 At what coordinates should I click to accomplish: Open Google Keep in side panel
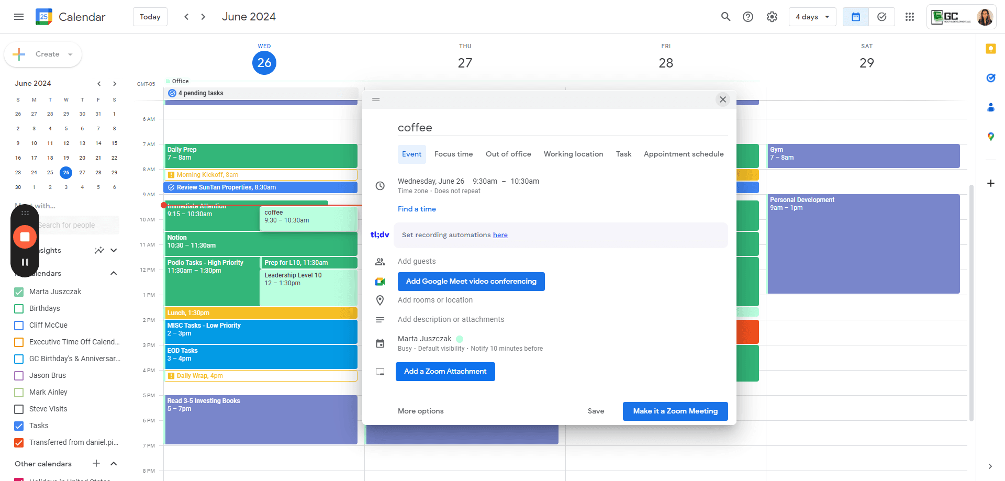coord(991,49)
